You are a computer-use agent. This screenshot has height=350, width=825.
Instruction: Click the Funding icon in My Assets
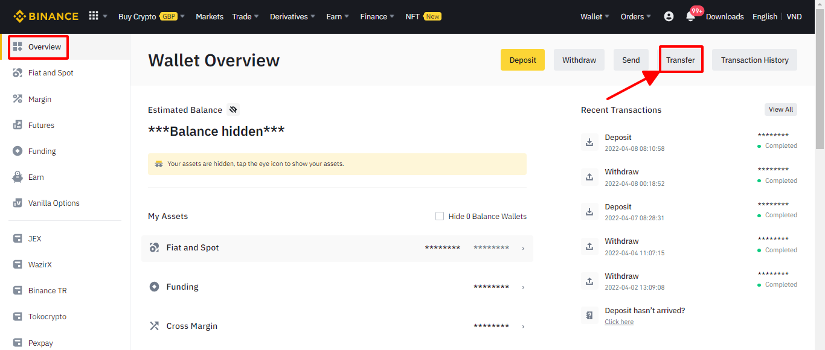[154, 287]
